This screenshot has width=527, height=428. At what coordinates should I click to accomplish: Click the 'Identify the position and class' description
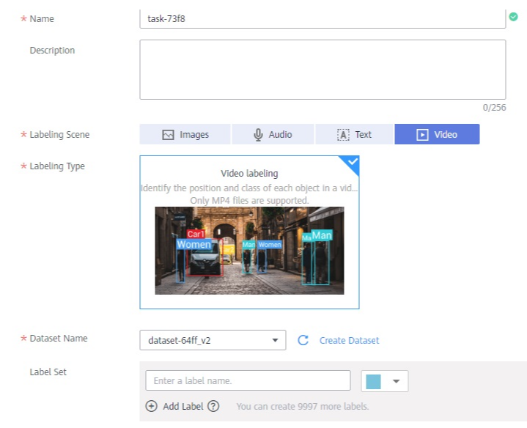[x=249, y=188]
